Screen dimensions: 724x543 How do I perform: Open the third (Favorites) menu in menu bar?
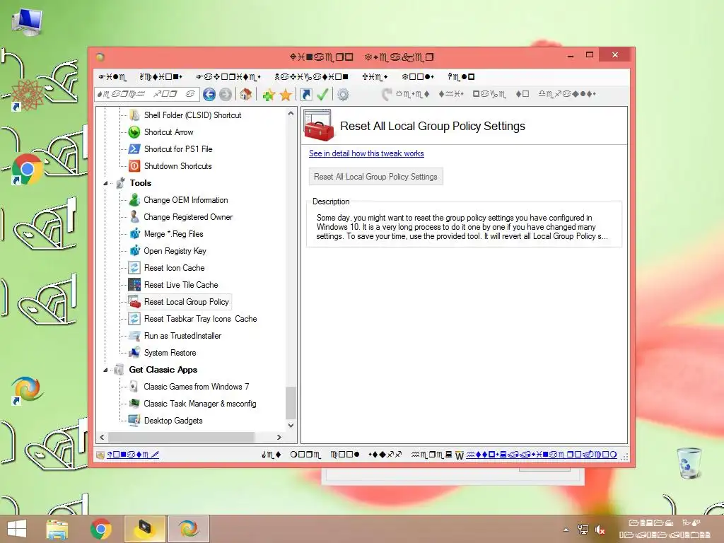228,76
